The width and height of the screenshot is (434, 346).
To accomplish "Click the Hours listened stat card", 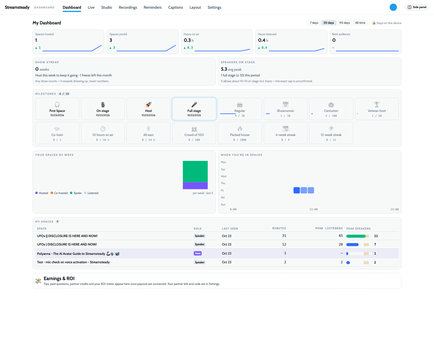I will click(291, 42).
